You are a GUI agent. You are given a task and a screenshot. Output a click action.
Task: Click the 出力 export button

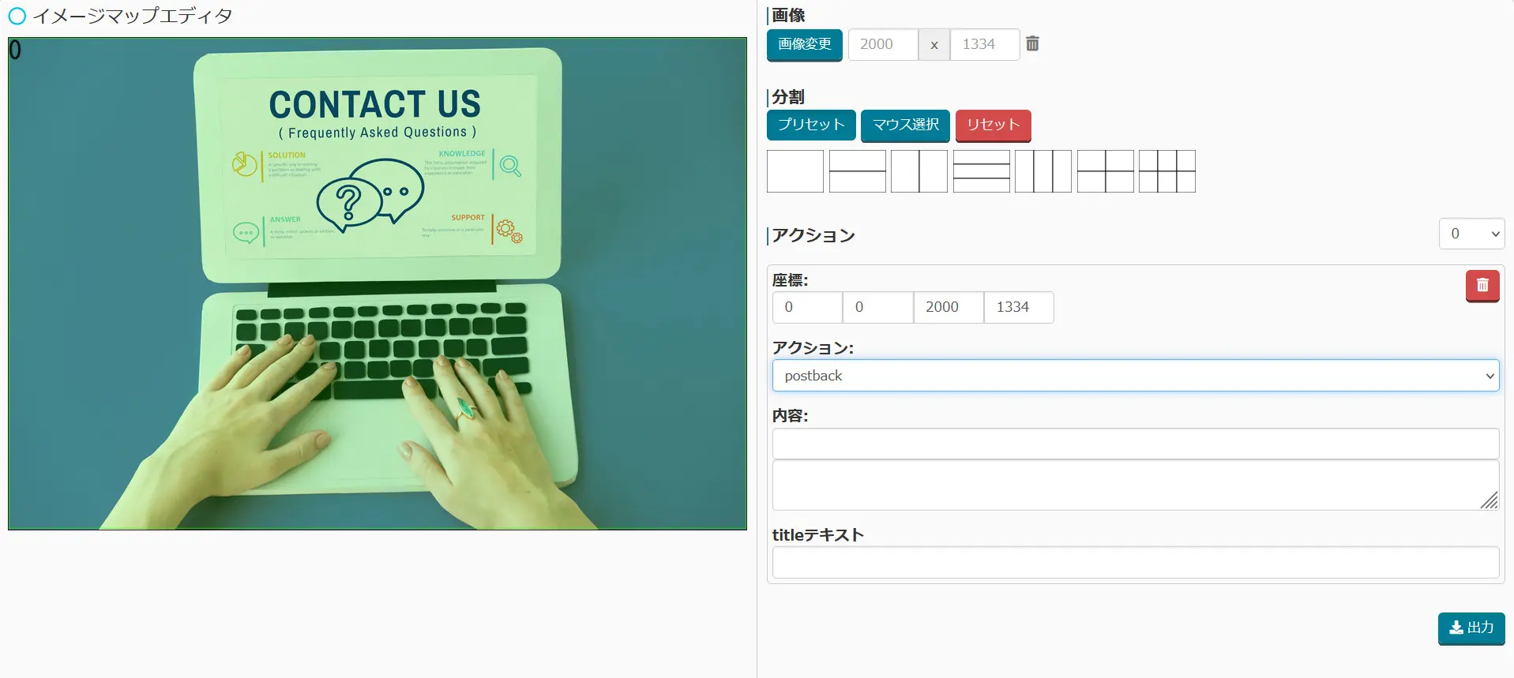pyautogui.click(x=1471, y=628)
